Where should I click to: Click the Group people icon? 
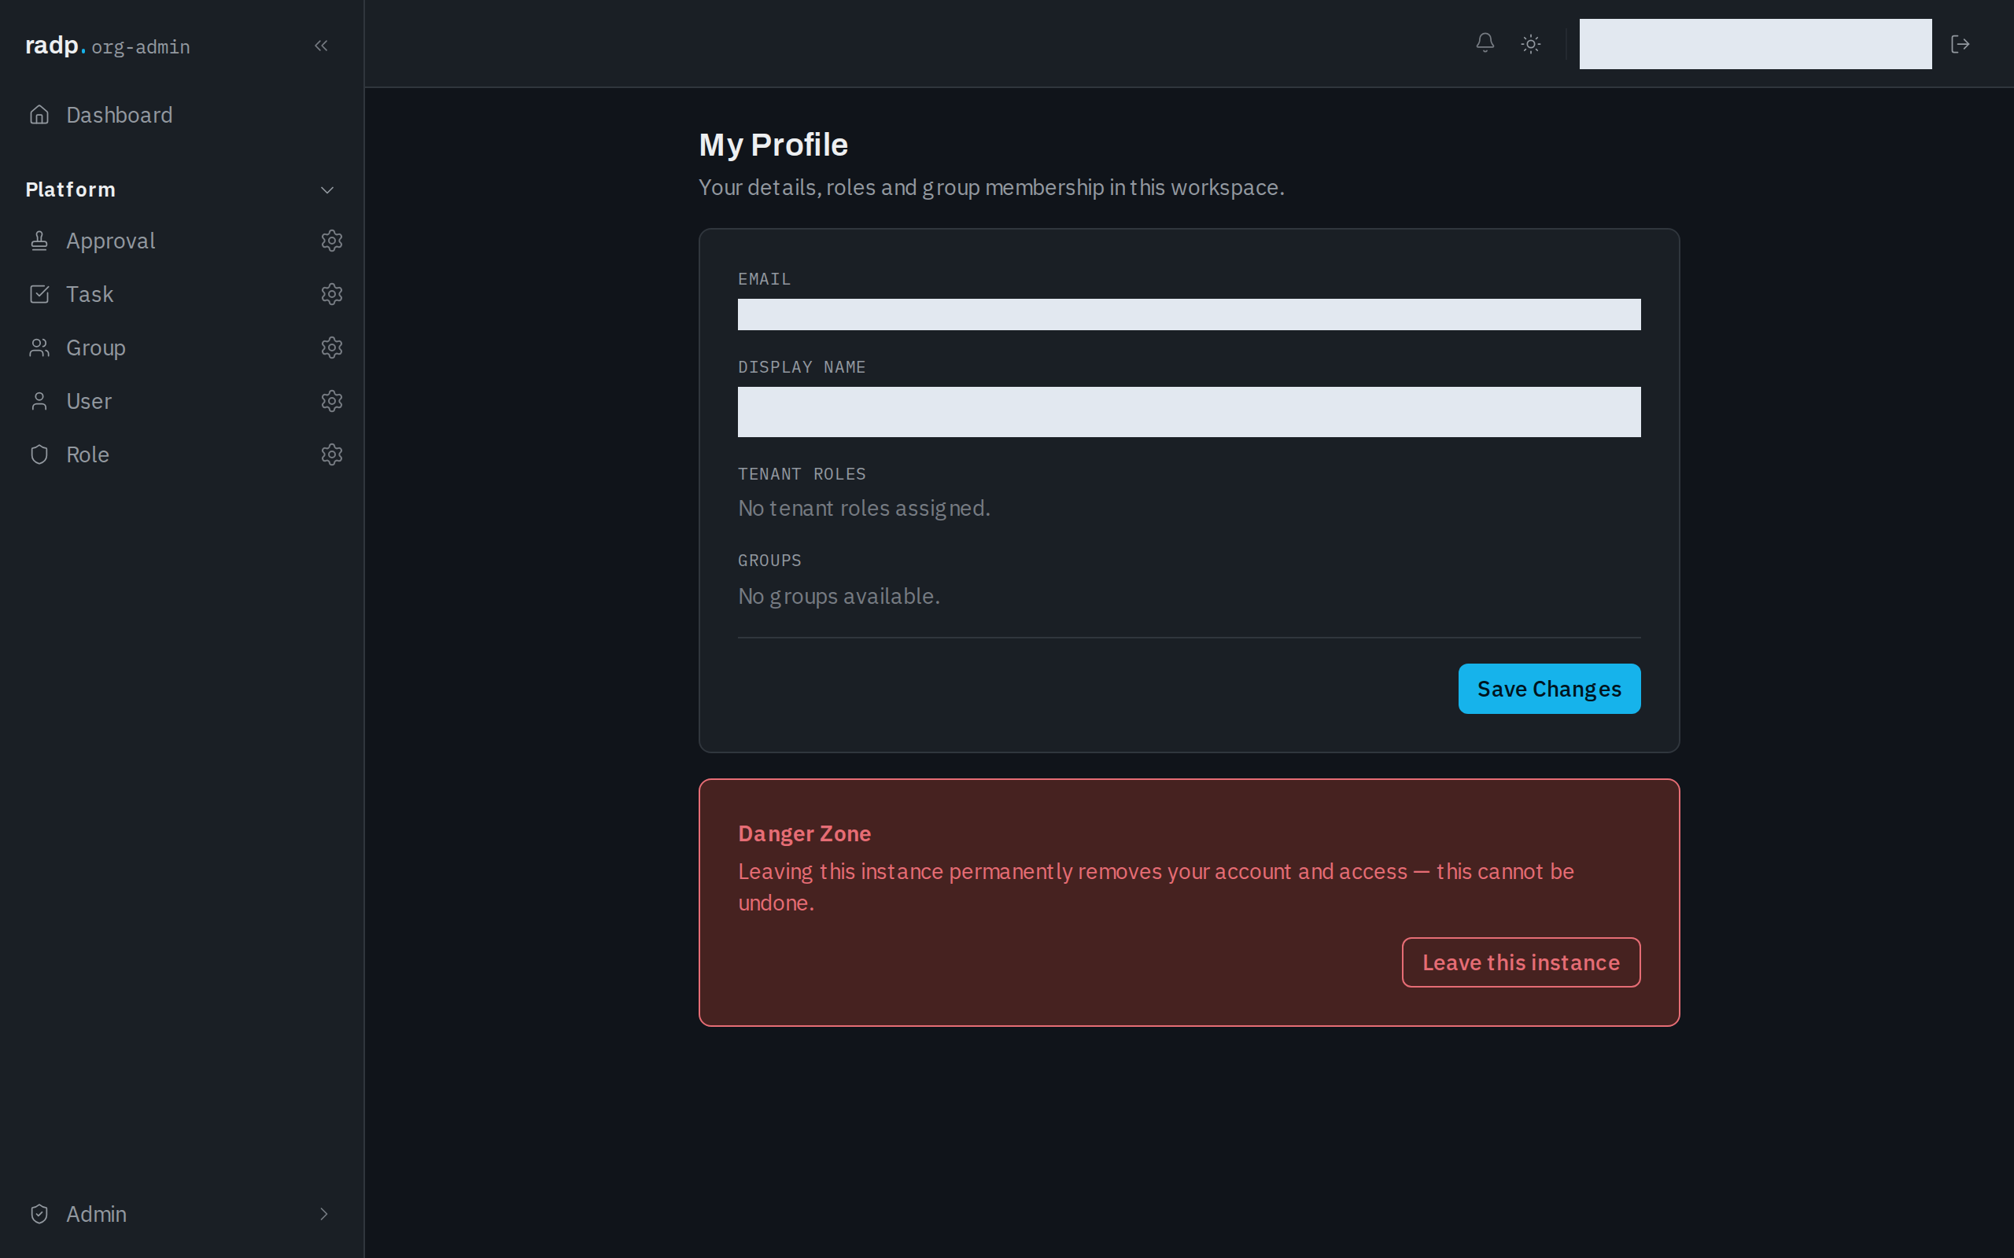39,348
